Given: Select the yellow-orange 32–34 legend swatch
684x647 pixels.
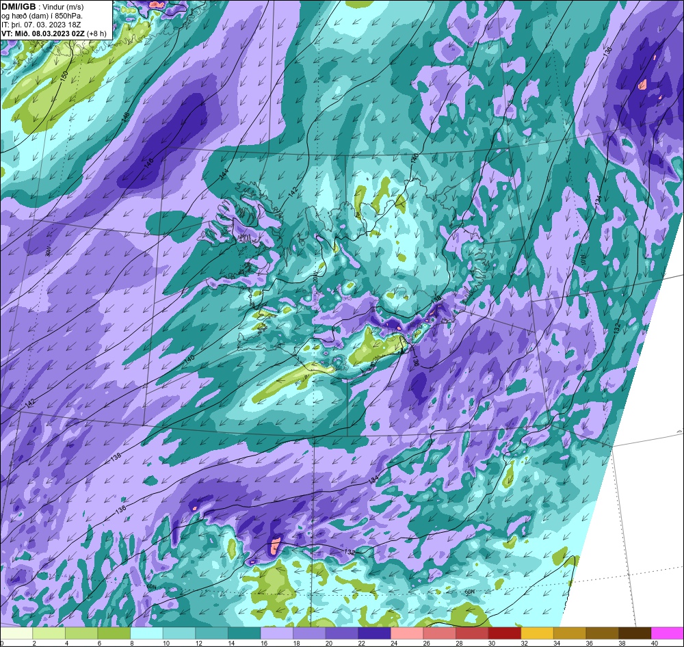Looking at the screenshot, I should 537,633.
